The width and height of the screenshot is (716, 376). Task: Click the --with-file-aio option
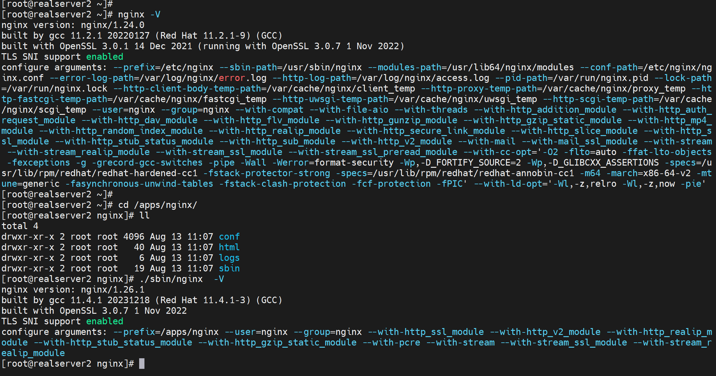349,110
